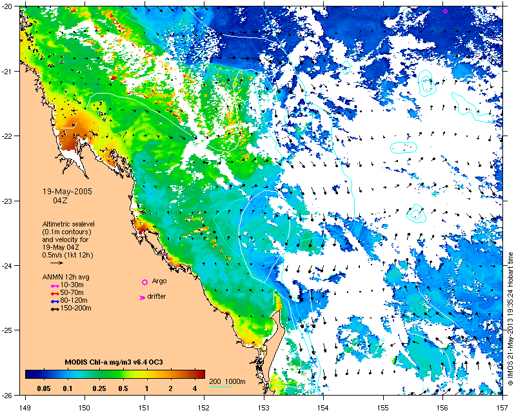The height and width of the screenshot is (413, 516).
Task: Click the longitude axis label '155'
Action: point(383,408)
